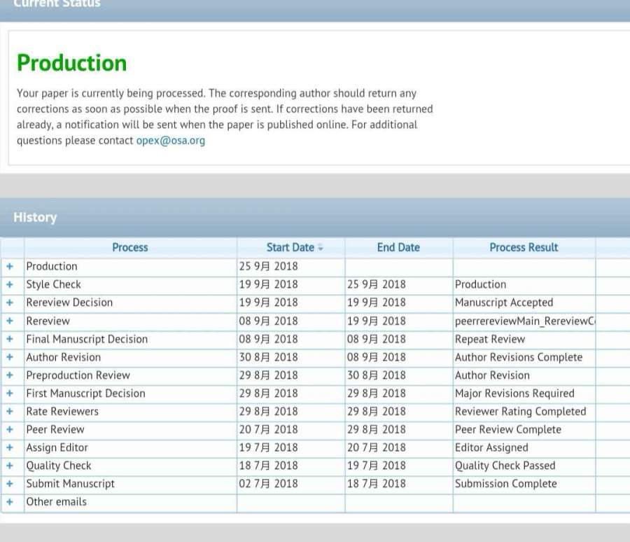Expand Final Manuscript Decision entry
This screenshot has width=630, height=542.
pos(10,340)
